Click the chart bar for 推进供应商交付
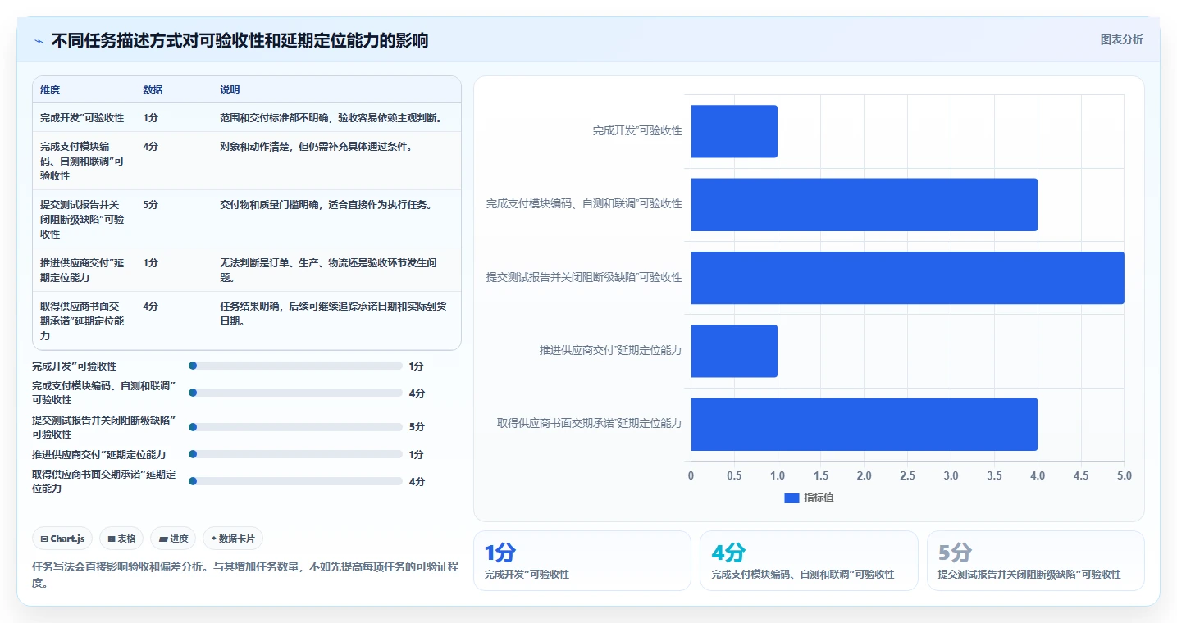 coord(734,351)
